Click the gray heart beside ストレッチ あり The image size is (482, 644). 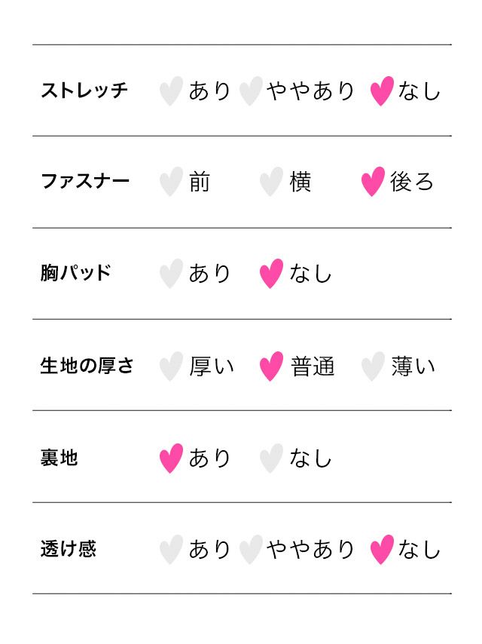(172, 91)
